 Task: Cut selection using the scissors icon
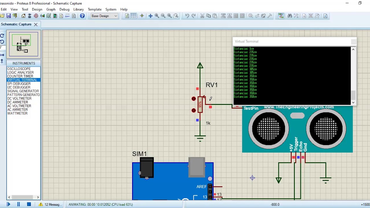202,16
